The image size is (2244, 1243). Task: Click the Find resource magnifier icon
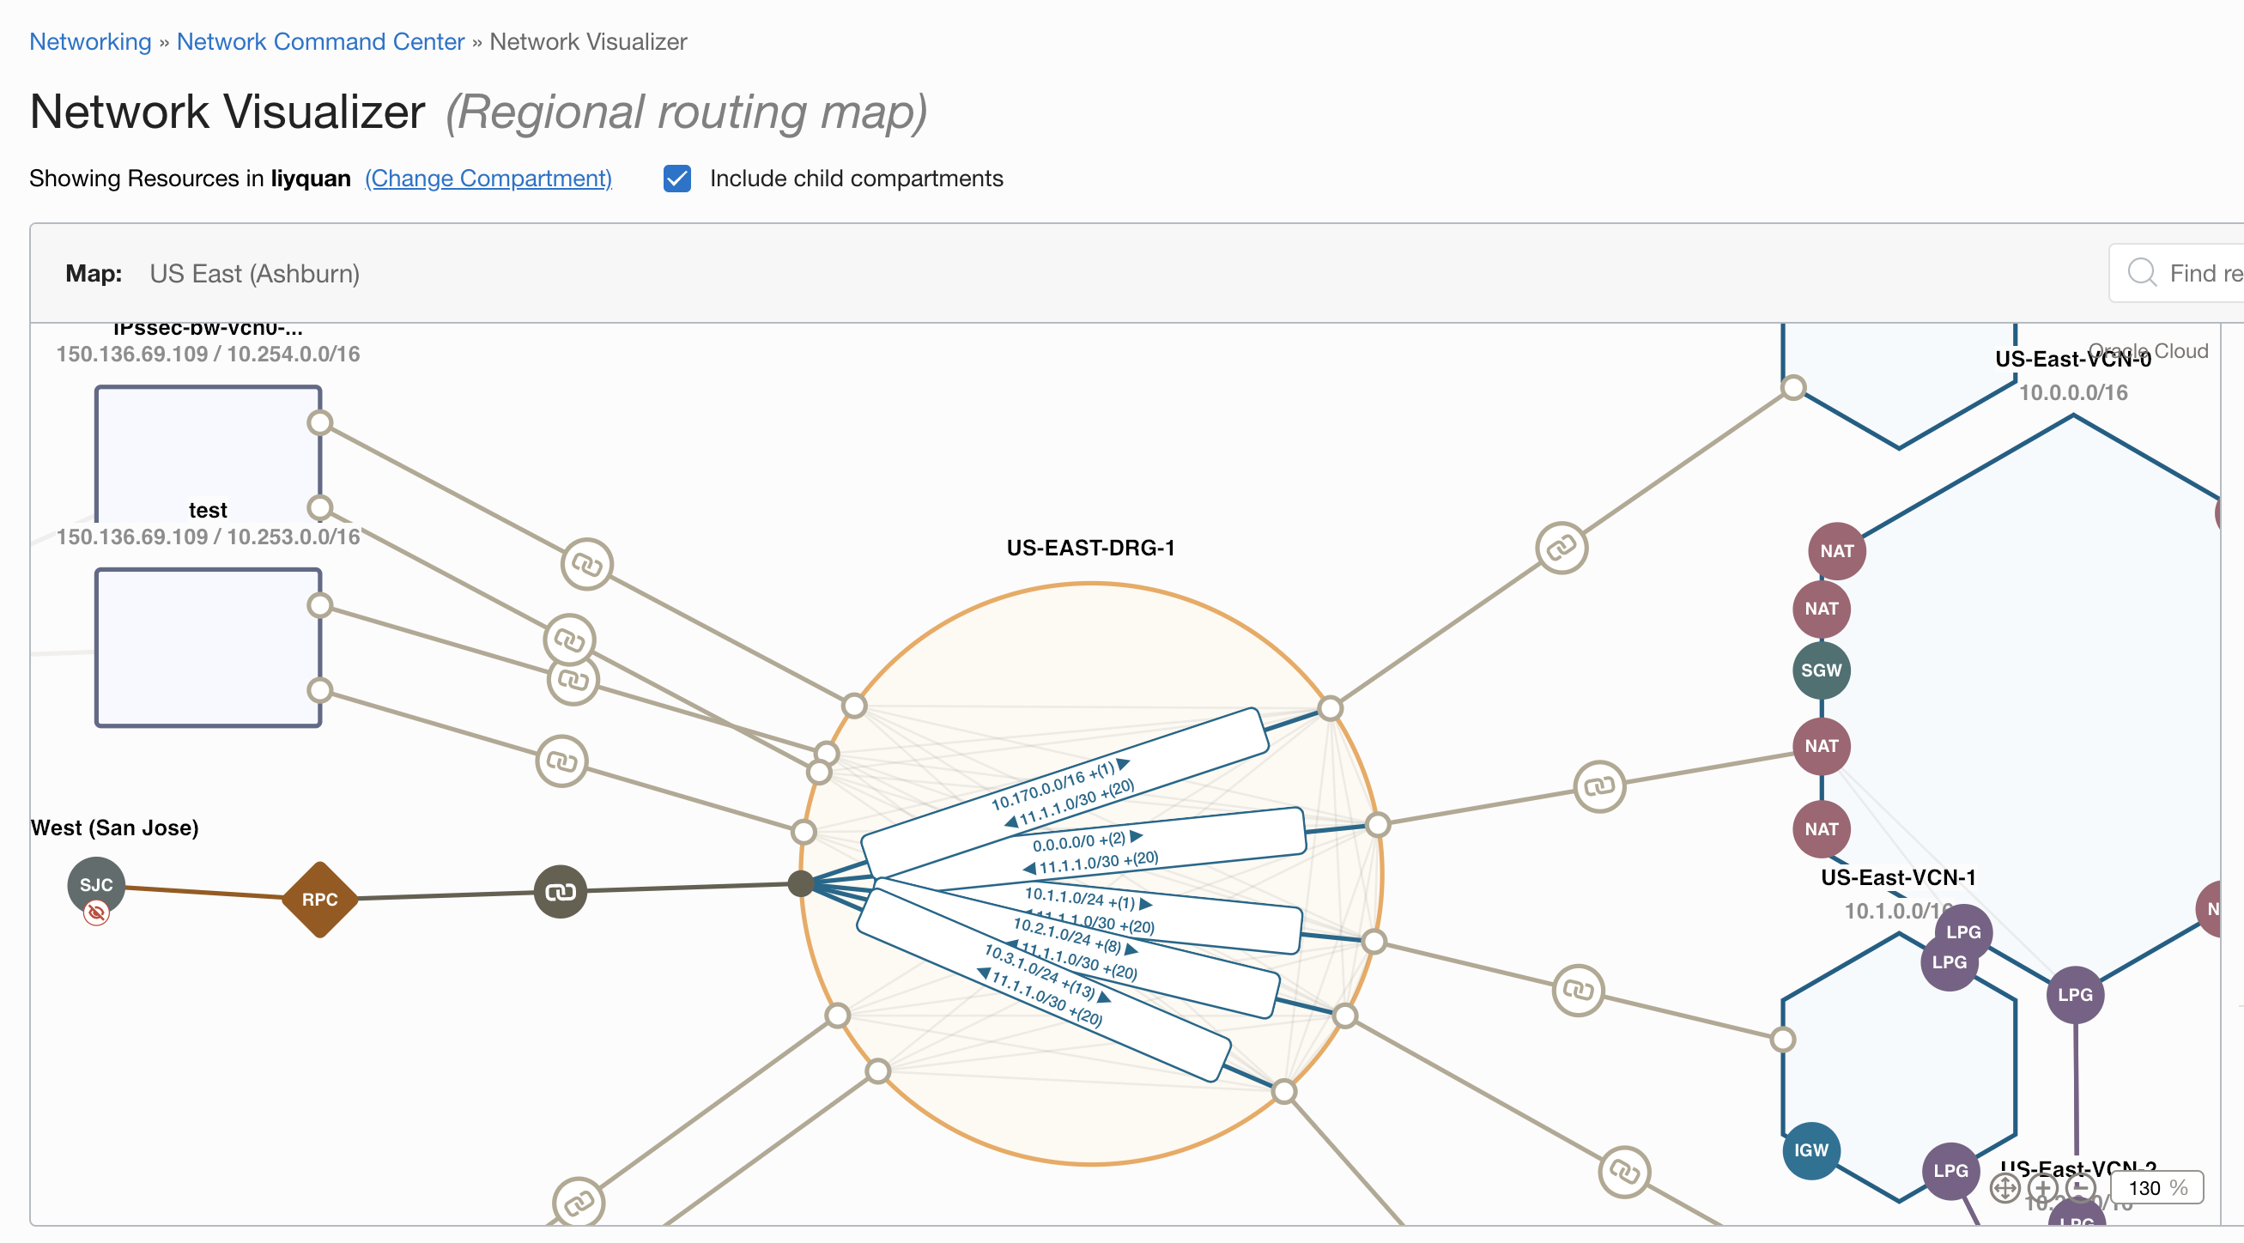[2144, 273]
